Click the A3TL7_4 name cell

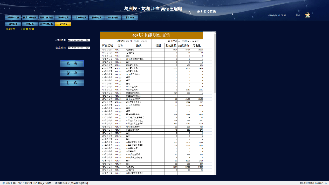[120, 124]
